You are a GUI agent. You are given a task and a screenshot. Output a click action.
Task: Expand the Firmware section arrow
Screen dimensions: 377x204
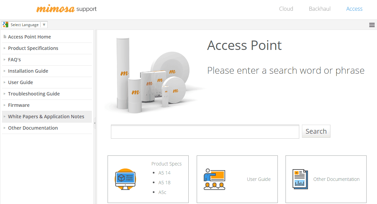5,105
